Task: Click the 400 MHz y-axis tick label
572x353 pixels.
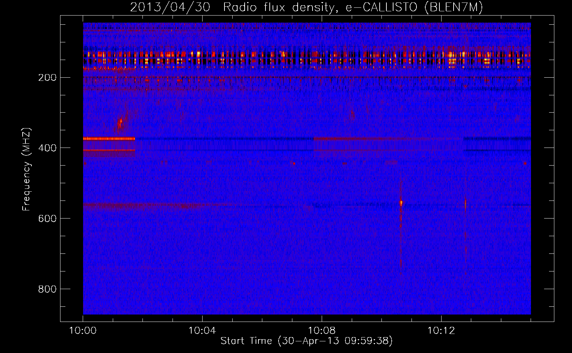Action: (x=47, y=148)
